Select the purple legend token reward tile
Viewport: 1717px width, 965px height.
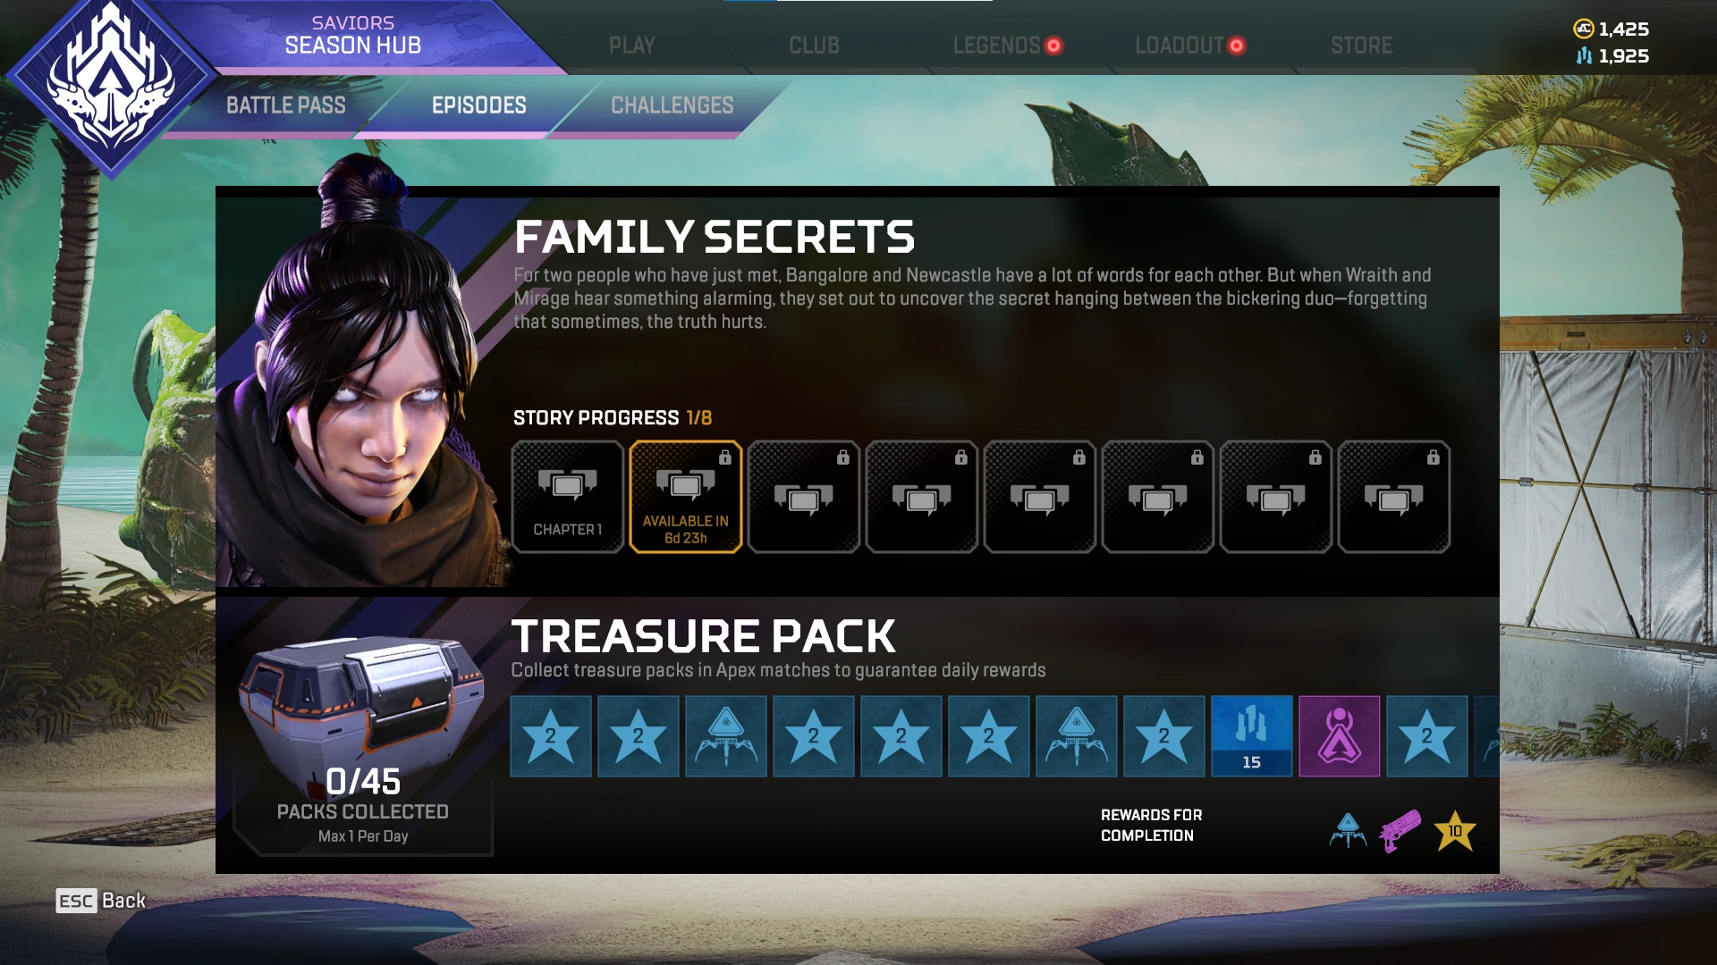click(1340, 736)
